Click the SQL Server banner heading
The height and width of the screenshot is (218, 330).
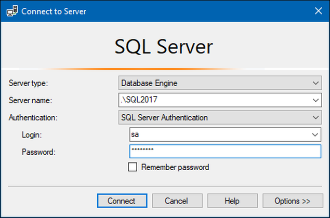(164, 47)
